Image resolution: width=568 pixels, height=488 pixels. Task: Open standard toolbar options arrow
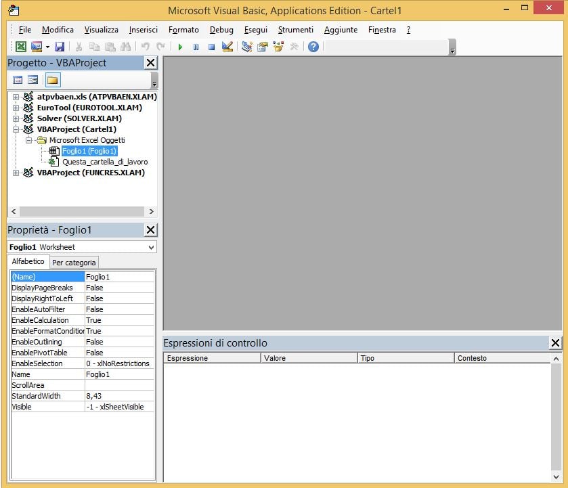(x=452, y=47)
